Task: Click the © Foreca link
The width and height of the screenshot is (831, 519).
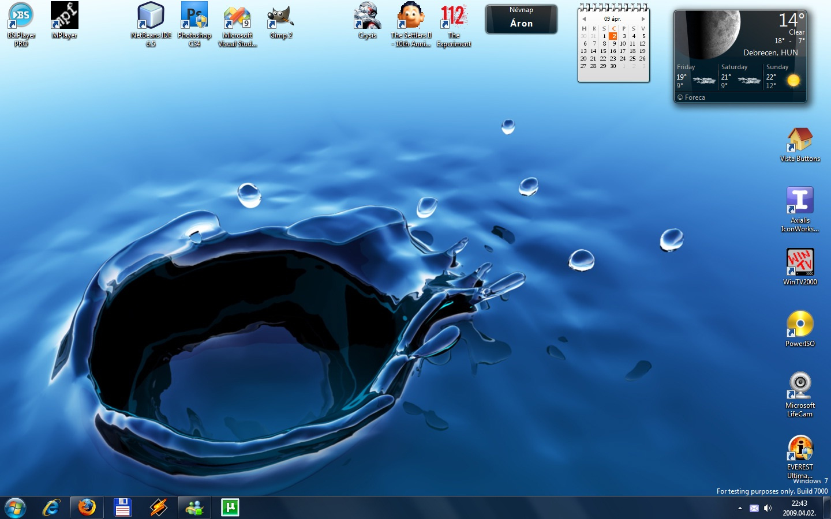Action: [691, 97]
